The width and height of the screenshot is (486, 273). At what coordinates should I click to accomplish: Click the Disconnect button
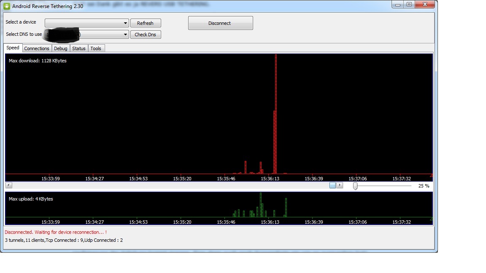[x=220, y=23]
